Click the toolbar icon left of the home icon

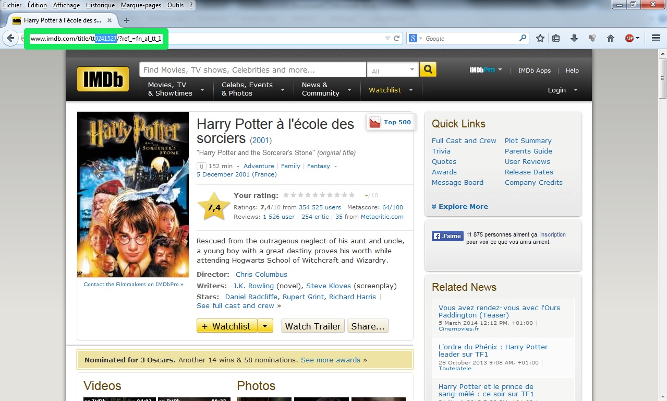point(592,38)
